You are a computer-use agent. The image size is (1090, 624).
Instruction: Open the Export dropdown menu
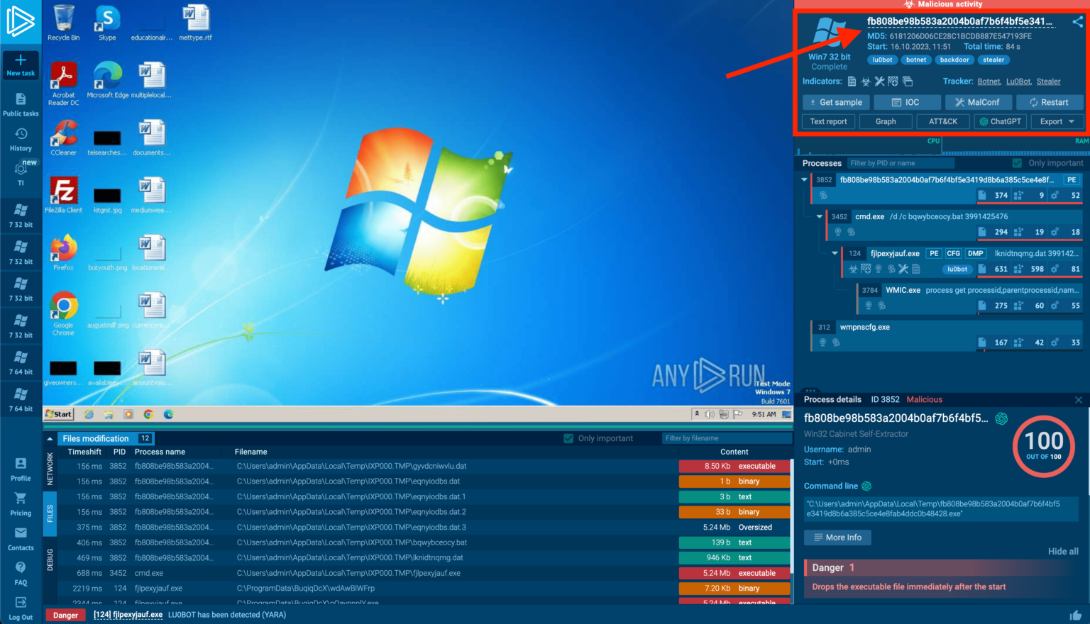(1057, 121)
